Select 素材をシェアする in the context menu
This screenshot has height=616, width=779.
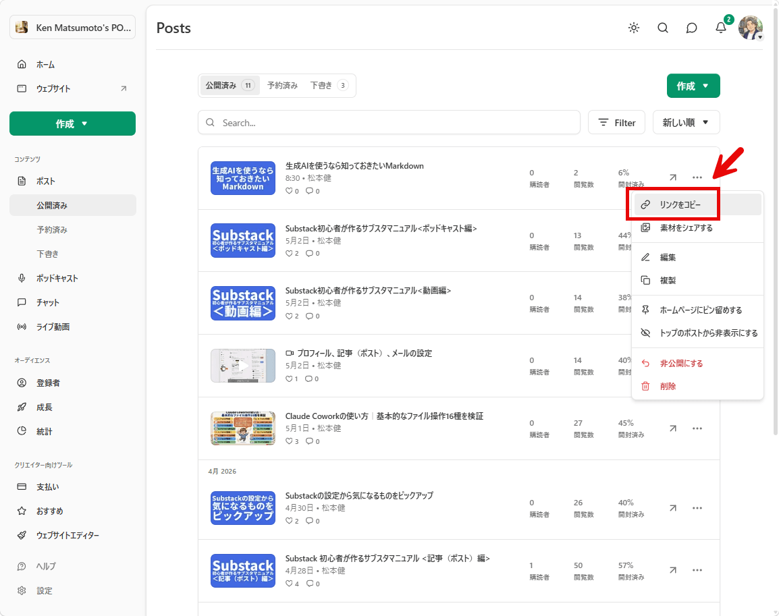pyautogui.click(x=697, y=228)
